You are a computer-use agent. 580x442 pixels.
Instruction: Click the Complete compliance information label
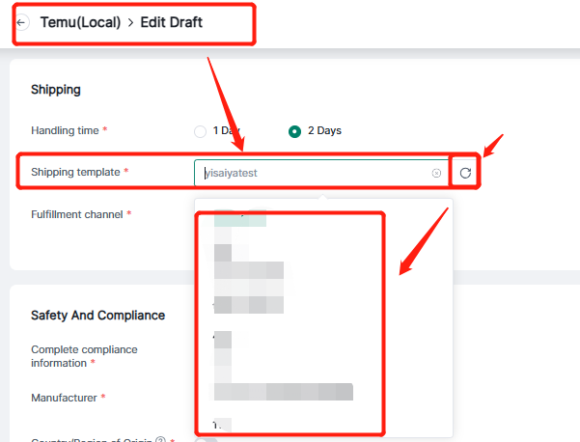[84, 355]
